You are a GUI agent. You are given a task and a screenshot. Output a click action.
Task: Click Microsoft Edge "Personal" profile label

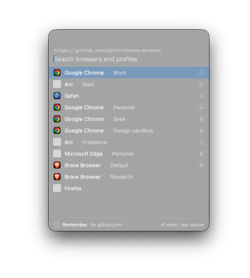pyautogui.click(x=123, y=154)
